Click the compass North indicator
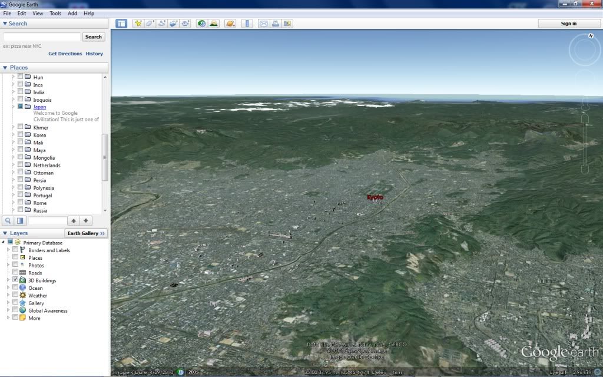Viewport: 603px width, 377px height. point(591,36)
